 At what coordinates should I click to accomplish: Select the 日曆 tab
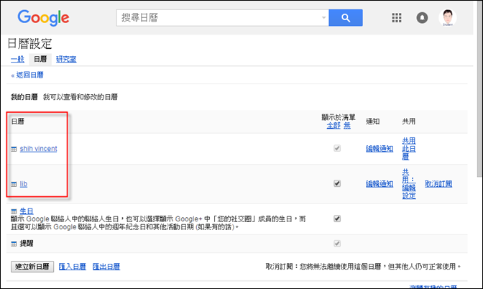coord(40,59)
